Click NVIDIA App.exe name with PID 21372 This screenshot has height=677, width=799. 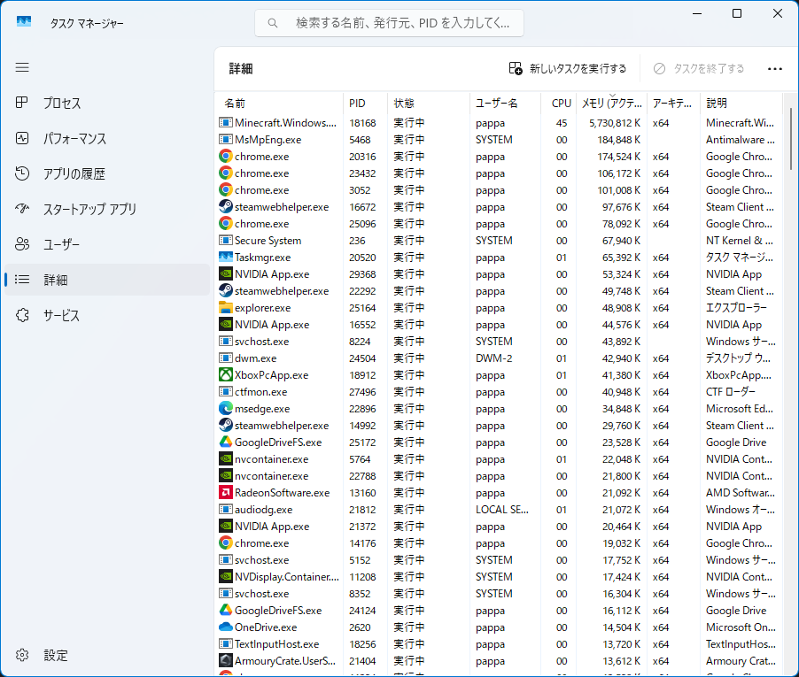pyautogui.click(x=272, y=526)
